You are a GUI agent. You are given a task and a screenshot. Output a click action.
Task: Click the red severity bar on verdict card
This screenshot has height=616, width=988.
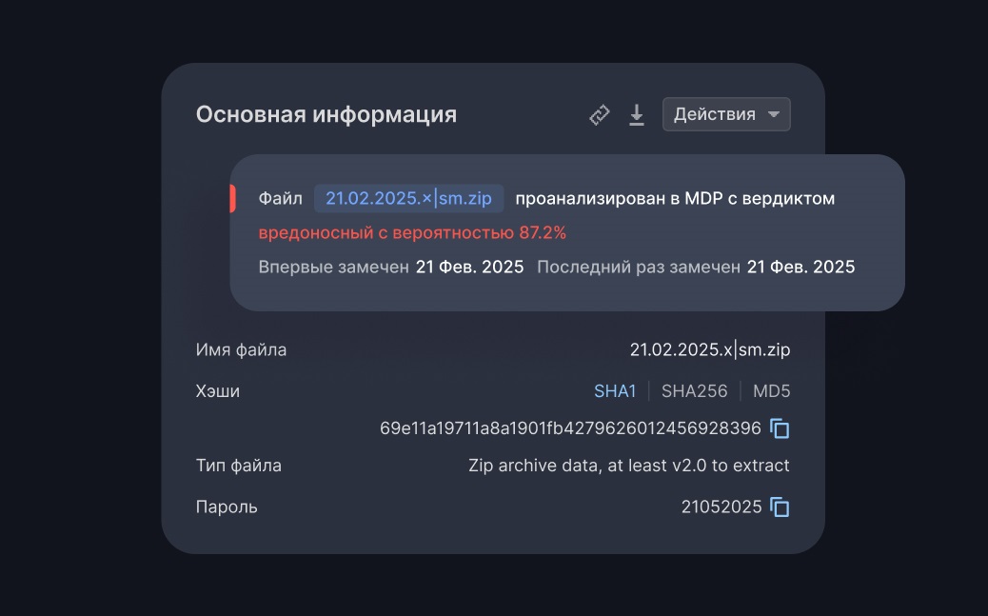(234, 198)
